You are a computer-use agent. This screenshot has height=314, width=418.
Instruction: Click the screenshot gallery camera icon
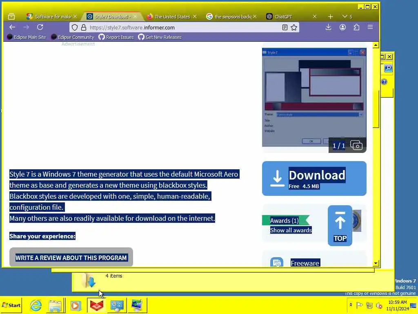tap(356, 146)
